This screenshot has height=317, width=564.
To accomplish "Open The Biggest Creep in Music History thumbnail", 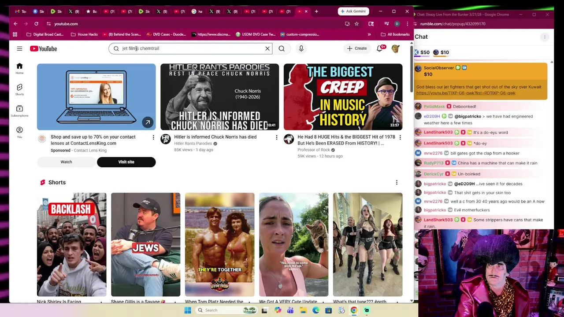I will [x=343, y=97].
